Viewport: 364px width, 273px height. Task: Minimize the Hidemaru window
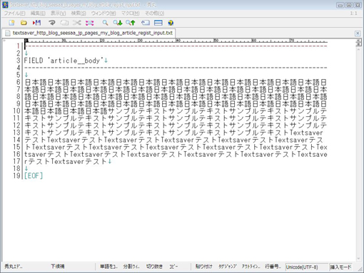340,5
